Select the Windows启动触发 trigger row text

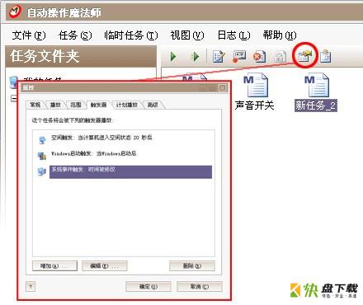(94, 153)
